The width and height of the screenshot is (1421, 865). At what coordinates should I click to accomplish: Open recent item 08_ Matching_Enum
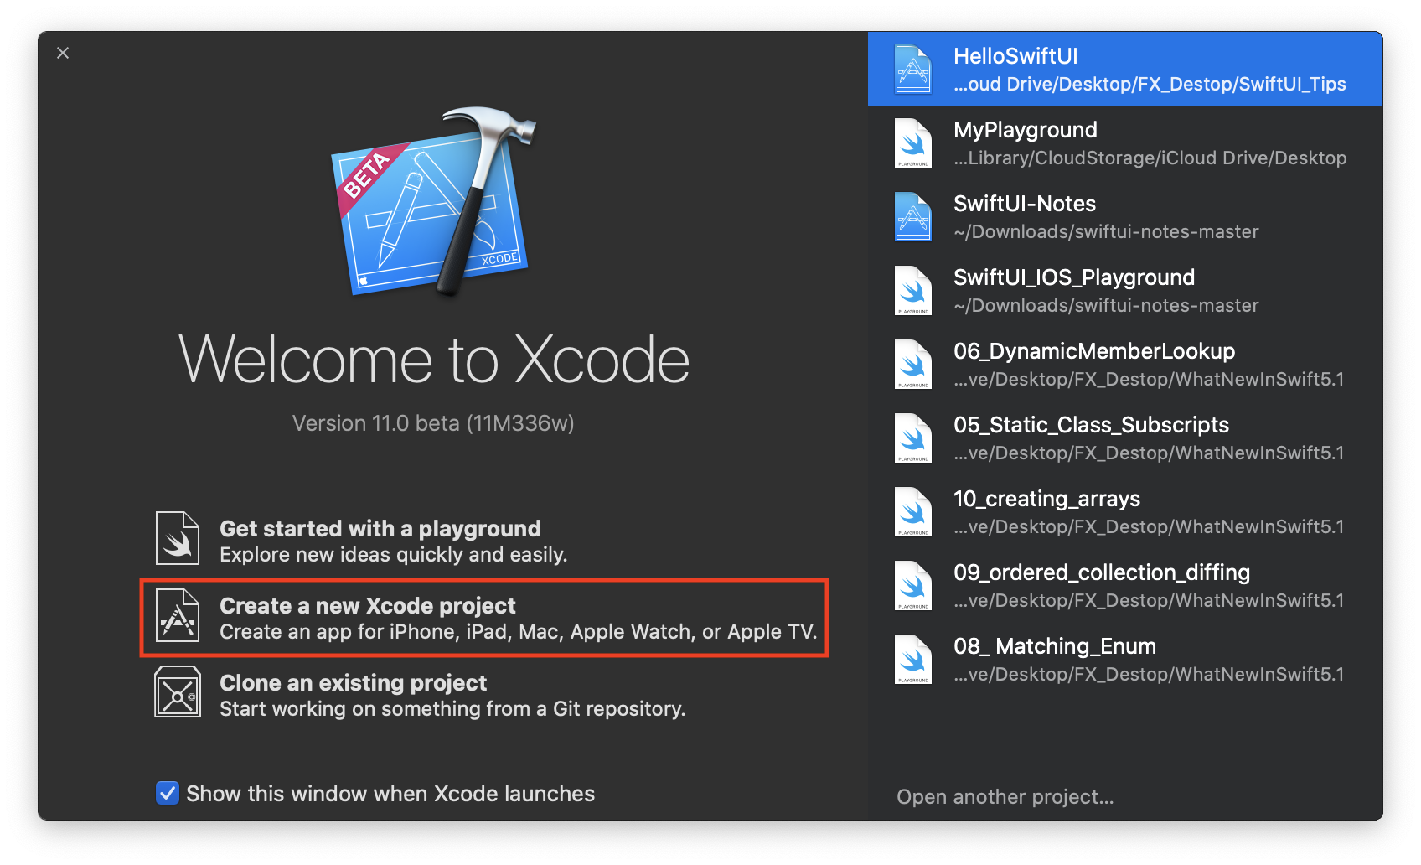[x=1125, y=659]
